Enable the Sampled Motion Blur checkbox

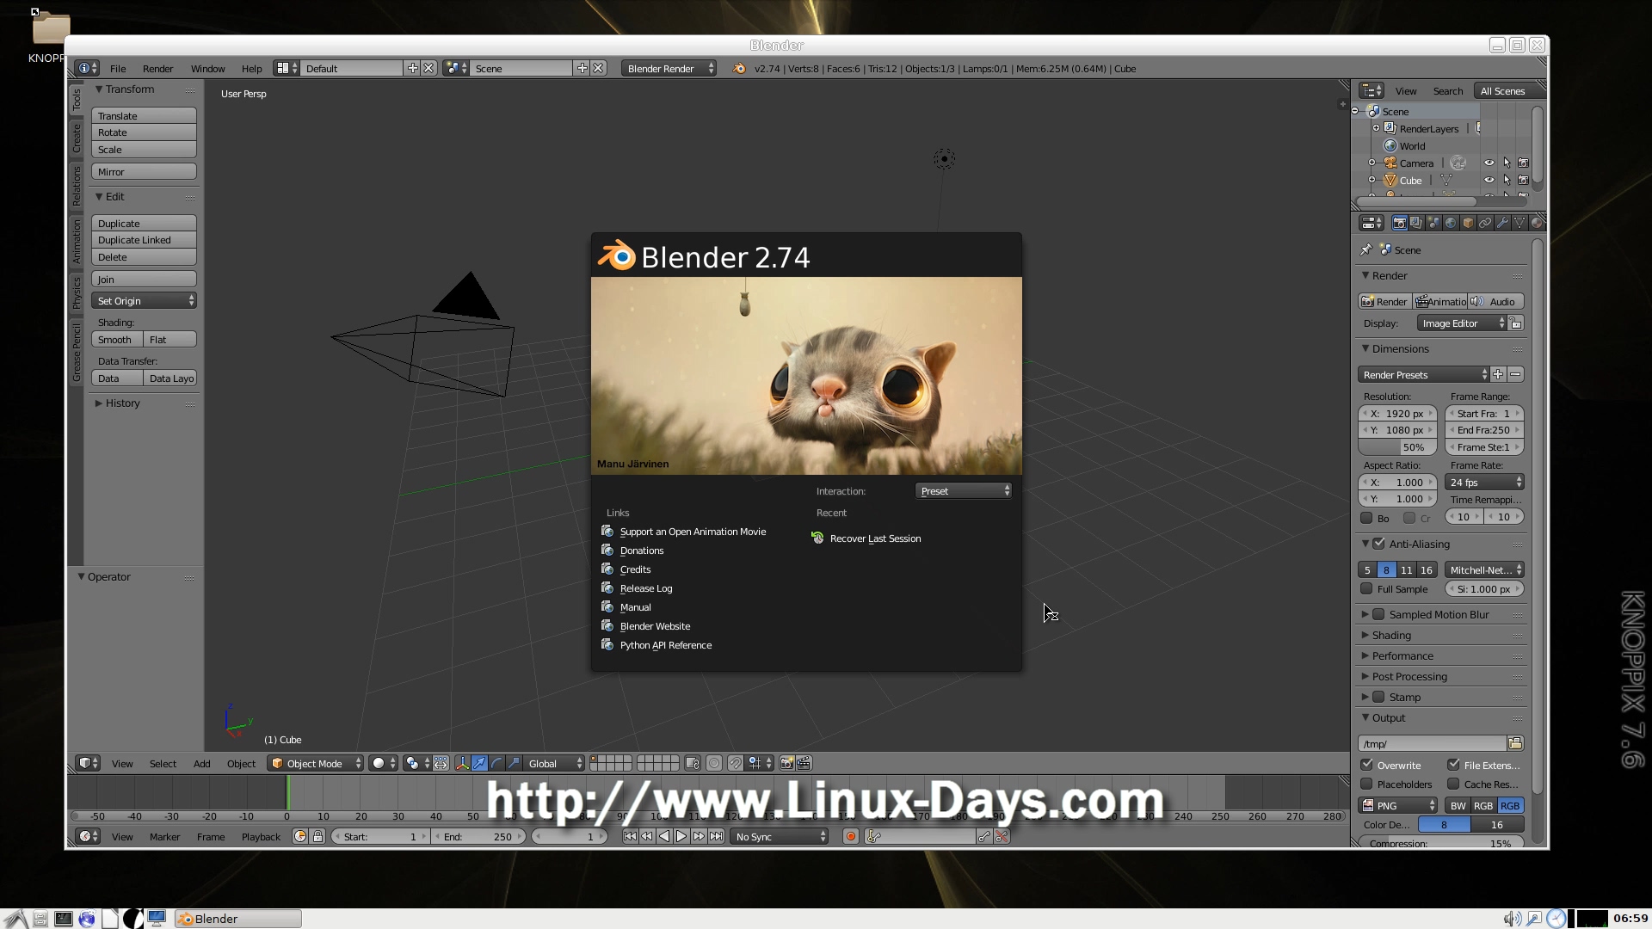pos(1379,614)
